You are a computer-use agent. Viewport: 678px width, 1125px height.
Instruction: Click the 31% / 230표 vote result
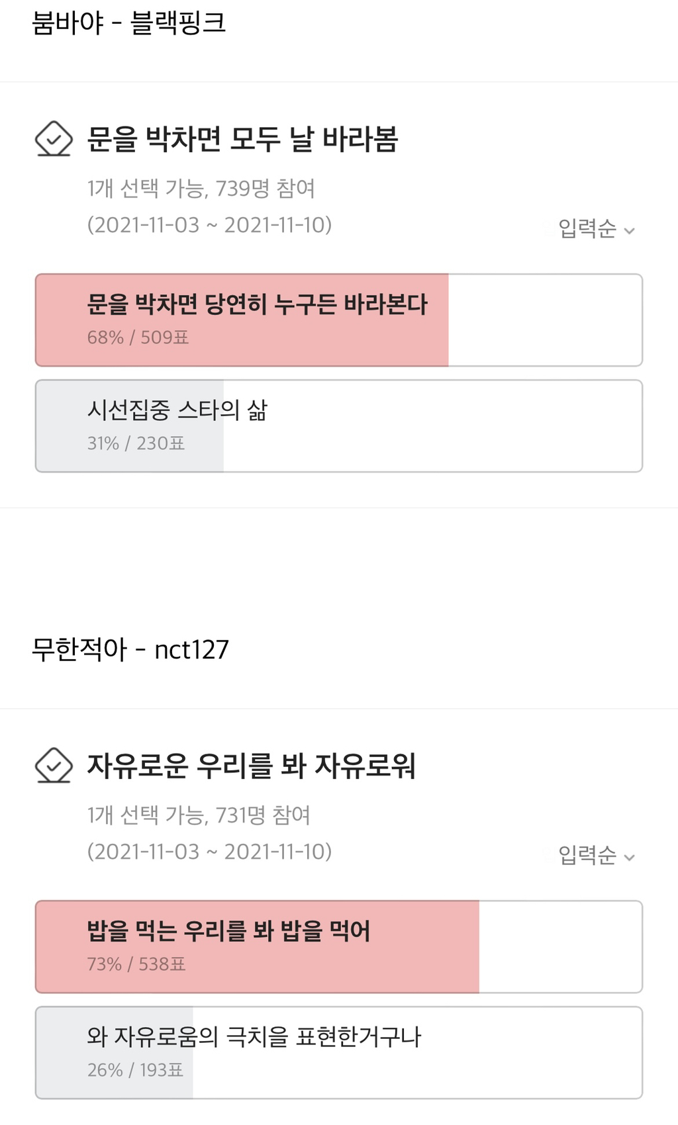(x=136, y=443)
